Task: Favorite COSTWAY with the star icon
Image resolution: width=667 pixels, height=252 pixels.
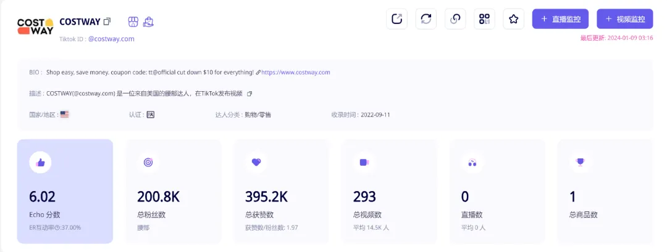Action: tap(513, 19)
